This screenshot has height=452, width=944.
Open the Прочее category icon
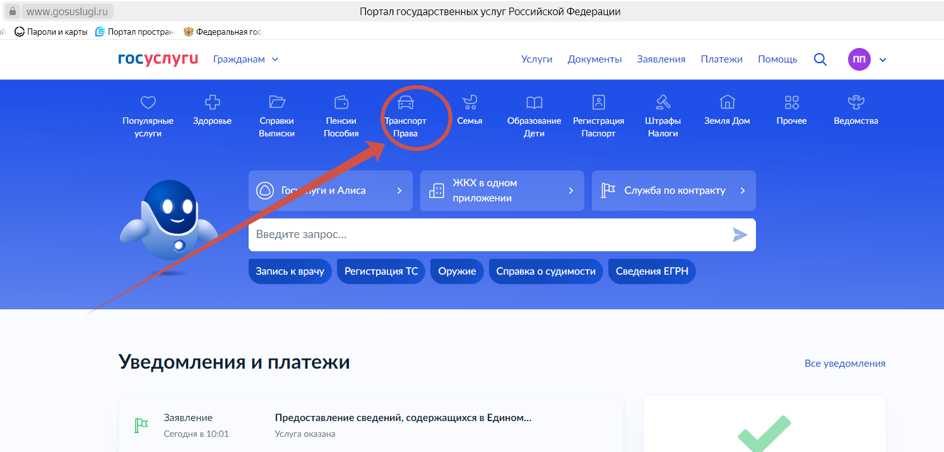click(791, 110)
